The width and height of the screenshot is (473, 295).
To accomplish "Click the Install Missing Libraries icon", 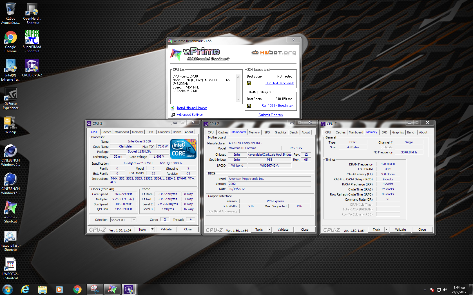I will coord(173,108).
